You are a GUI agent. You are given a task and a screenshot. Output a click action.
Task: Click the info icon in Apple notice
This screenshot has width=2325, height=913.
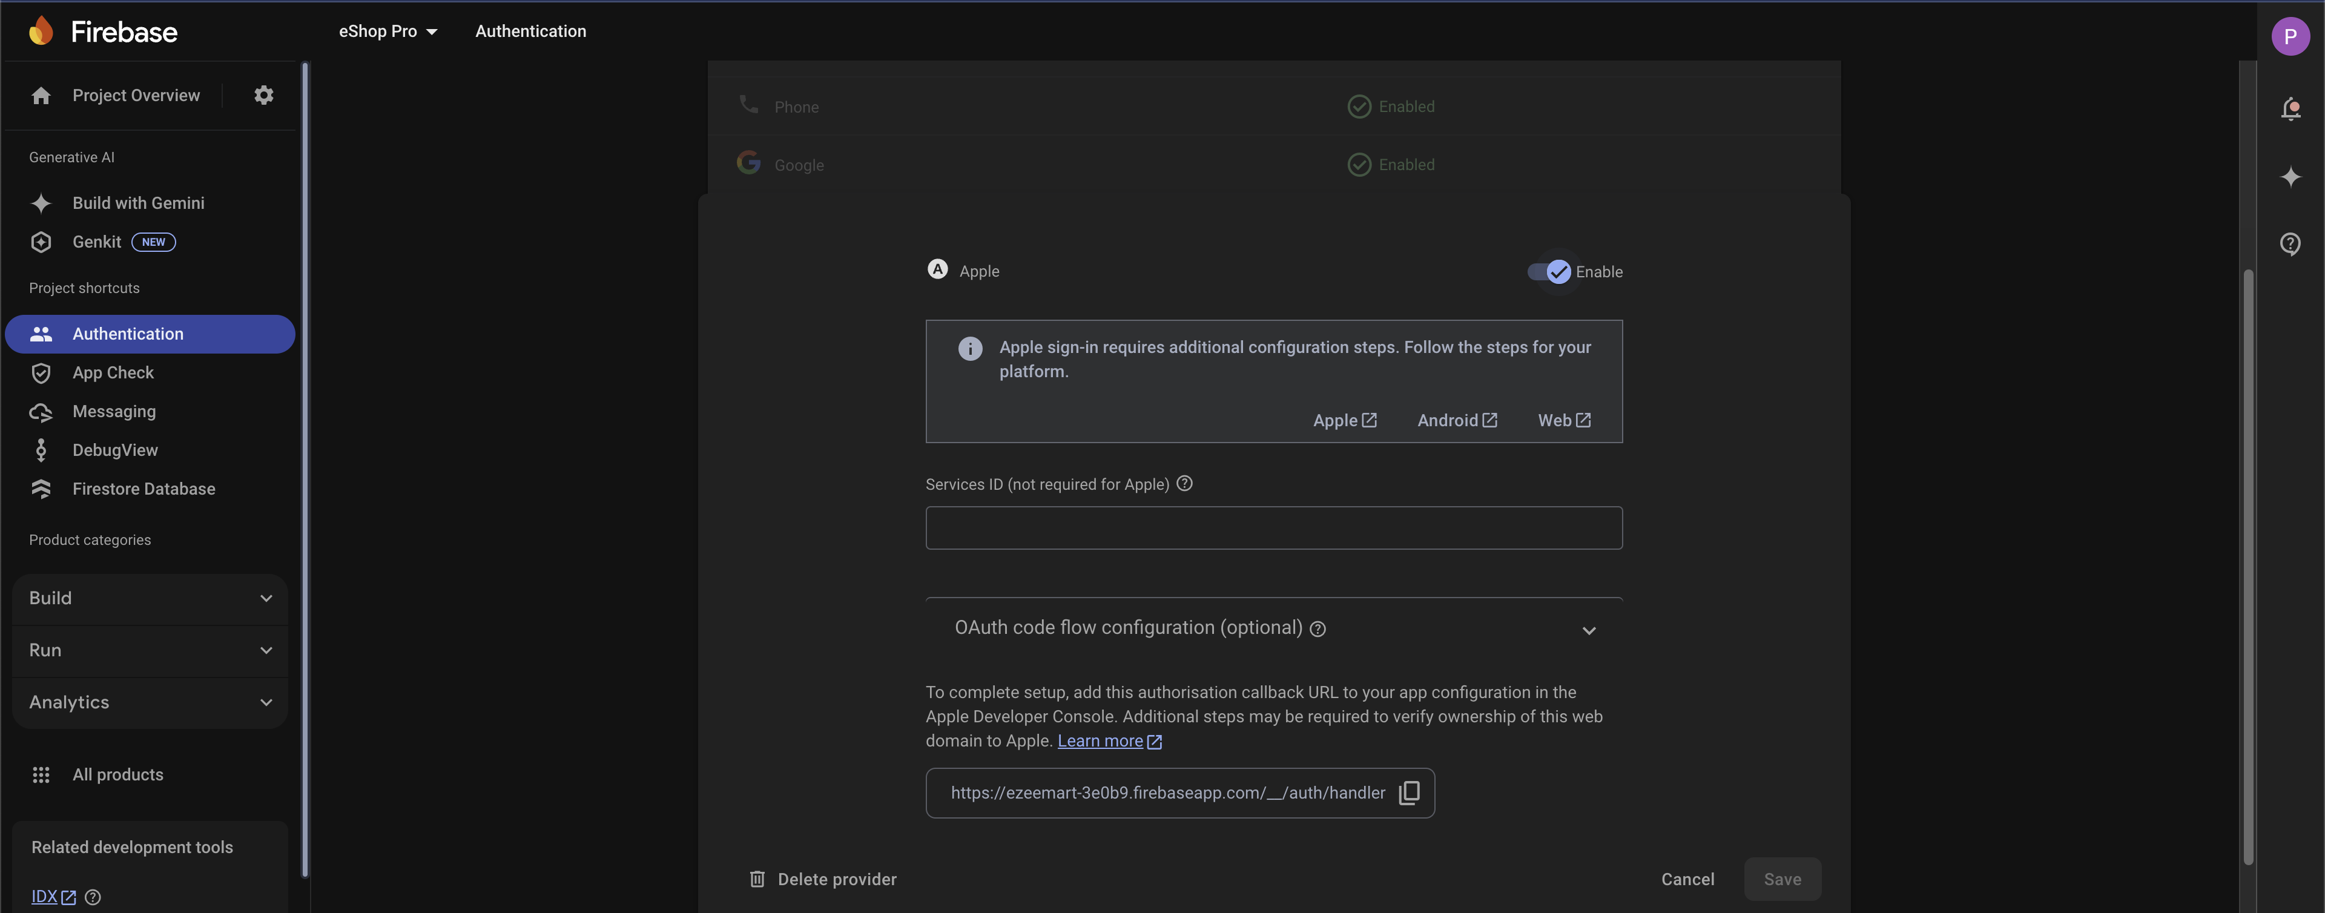pos(970,348)
